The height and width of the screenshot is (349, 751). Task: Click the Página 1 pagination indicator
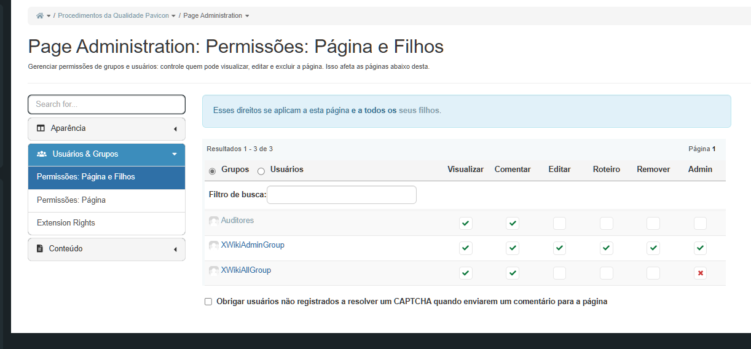pyautogui.click(x=702, y=149)
